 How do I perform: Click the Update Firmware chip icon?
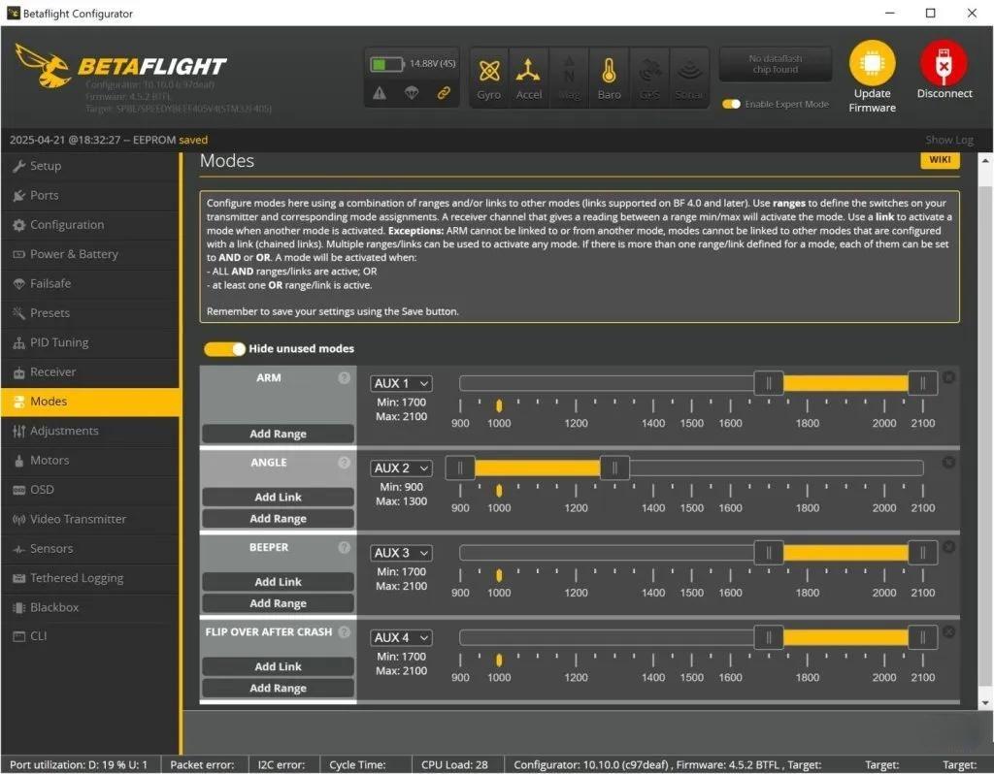tap(873, 63)
